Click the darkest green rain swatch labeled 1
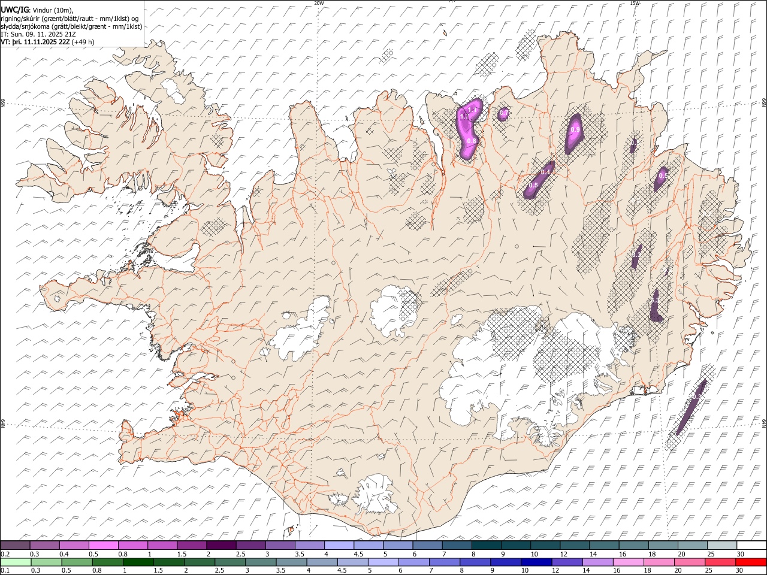This screenshot has height=575, width=767. pyautogui.click(x=137, y=562)
